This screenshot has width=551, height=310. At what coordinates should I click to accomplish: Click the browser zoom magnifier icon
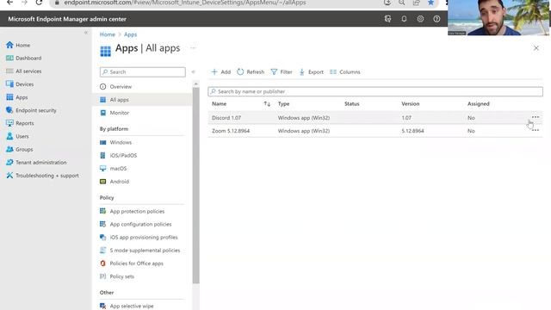pyautogui.click(x=401, y=3)
